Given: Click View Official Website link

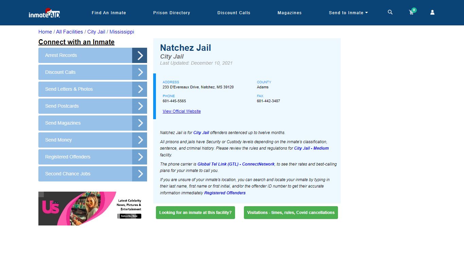Looking at the screenshot, I should pyautogui.click(x=182, y=111).
